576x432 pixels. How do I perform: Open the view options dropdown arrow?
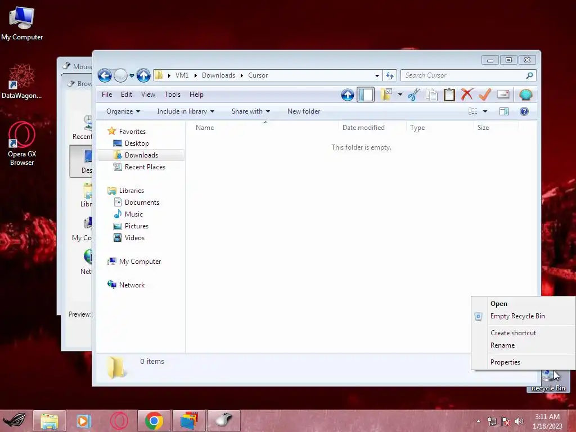[x=485, y=111]
